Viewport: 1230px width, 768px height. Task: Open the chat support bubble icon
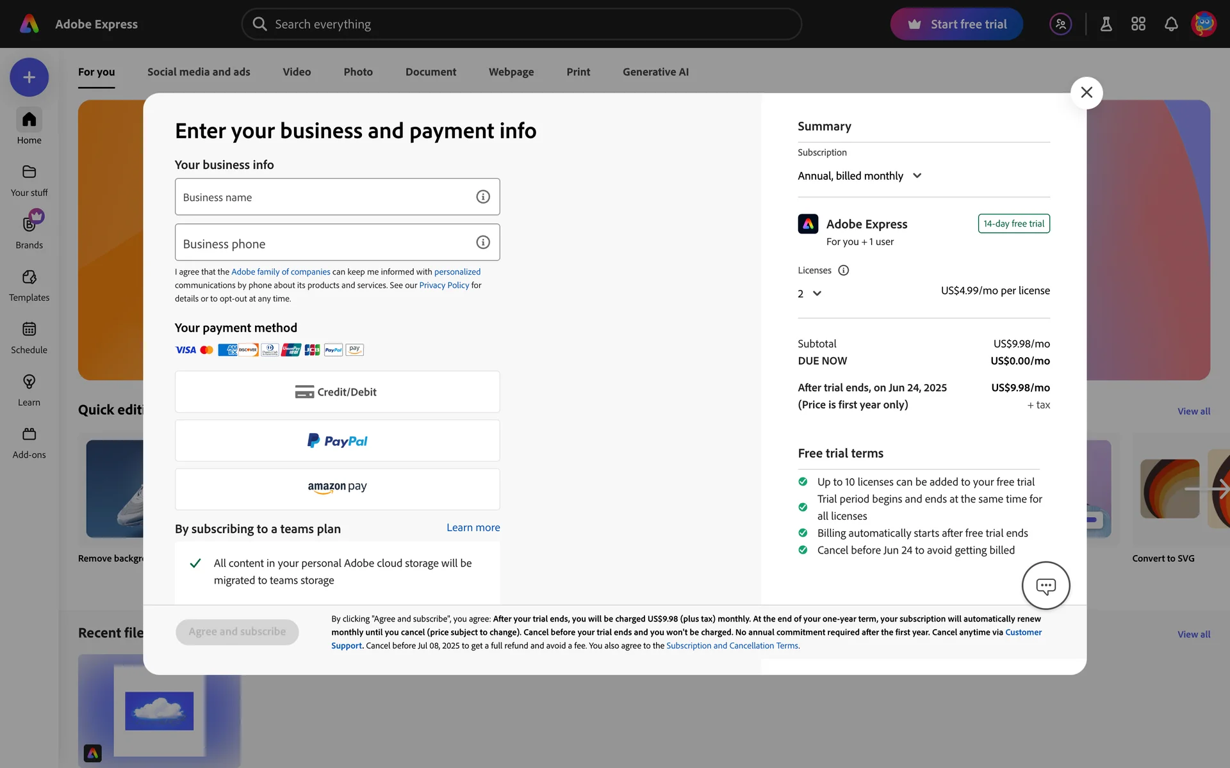point(1045,586)
